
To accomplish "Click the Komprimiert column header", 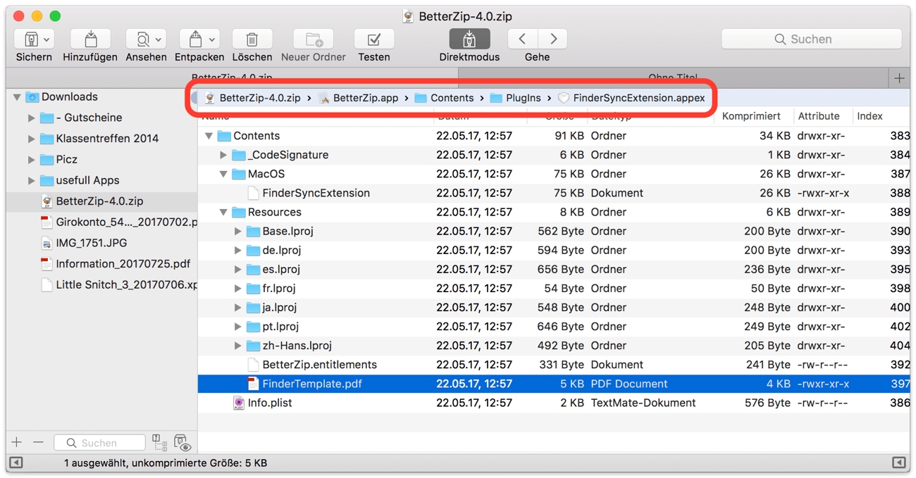I will coord(750,116).
